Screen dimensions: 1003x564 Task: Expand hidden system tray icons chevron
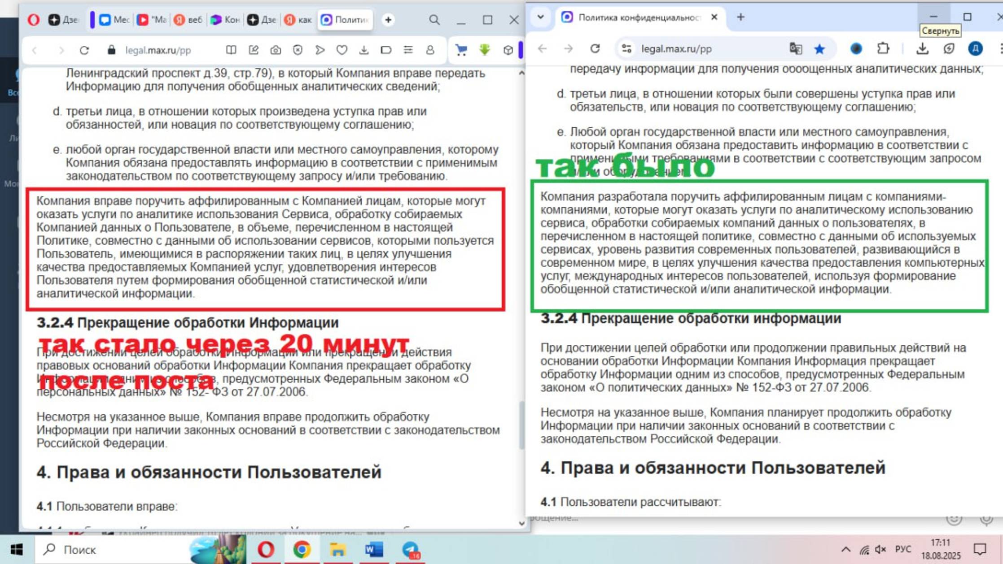pyautogui.click(x=845, y=549)
